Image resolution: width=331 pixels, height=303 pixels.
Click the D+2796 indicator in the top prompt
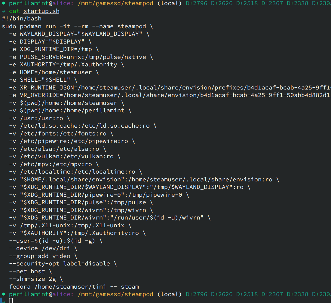click(x=196, y=4)
